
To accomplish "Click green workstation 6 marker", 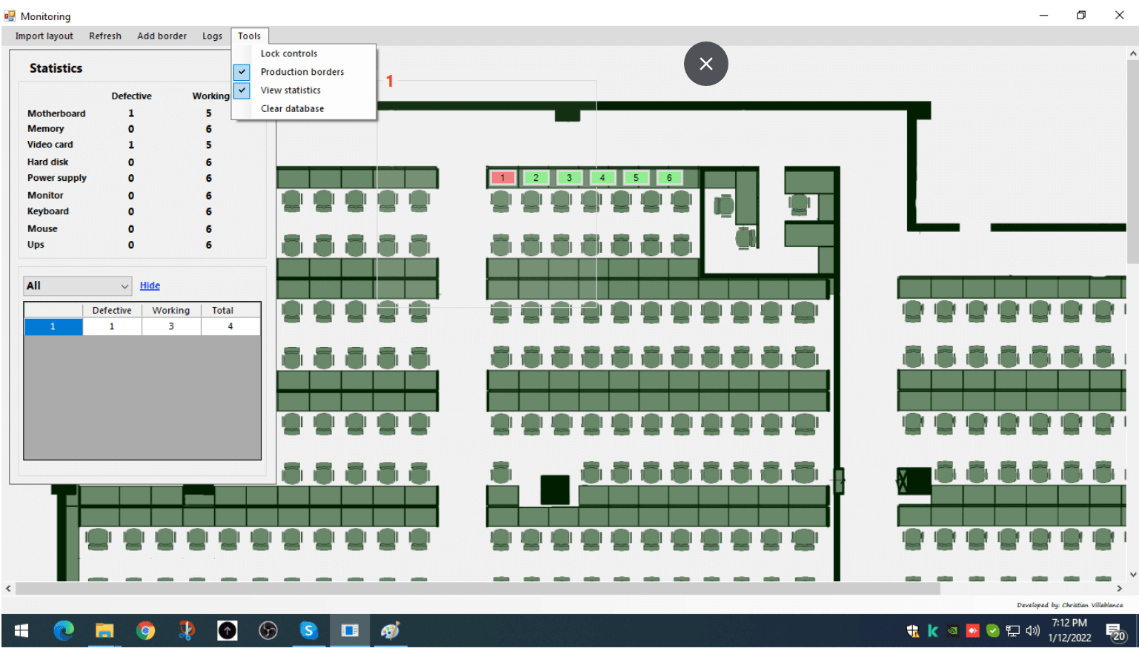I will click(669, 178).
